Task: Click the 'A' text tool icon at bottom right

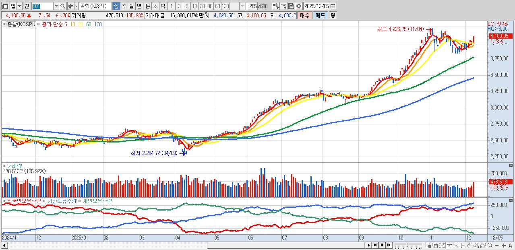Action: (x=510, y=246)
